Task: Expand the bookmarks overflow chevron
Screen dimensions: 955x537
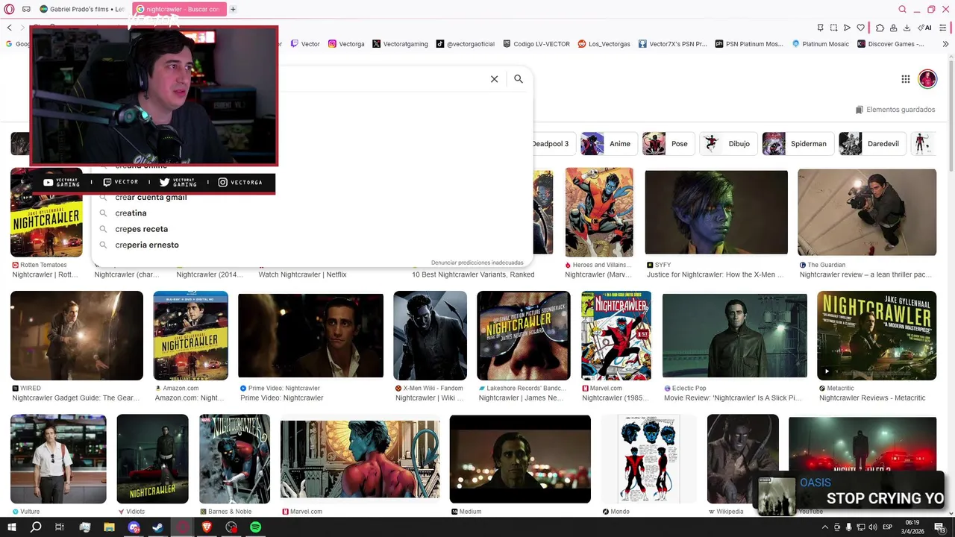Action: coord(945,44)
